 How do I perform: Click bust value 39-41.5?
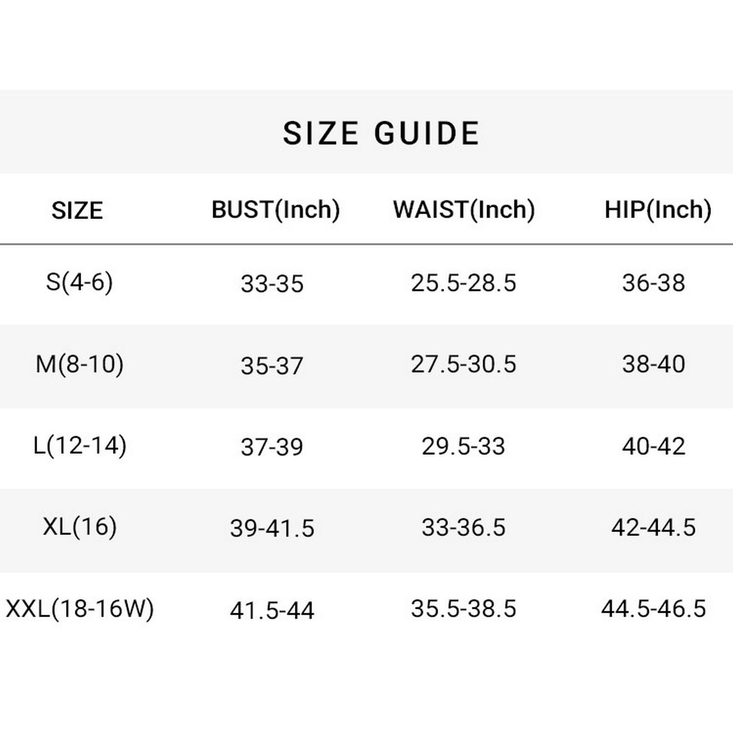[272, 528]
